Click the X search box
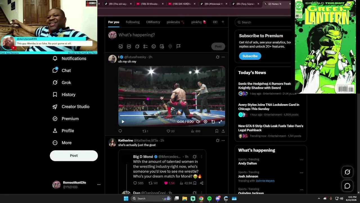The image size is (360, 203). point(264,22)
